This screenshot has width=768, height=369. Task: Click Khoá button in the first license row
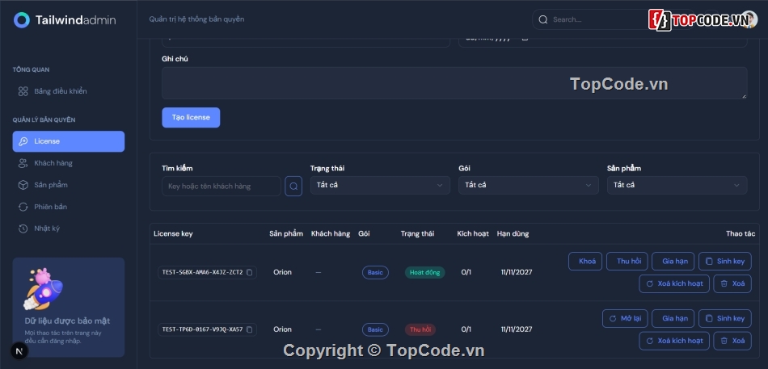click(x=585, y=262)
